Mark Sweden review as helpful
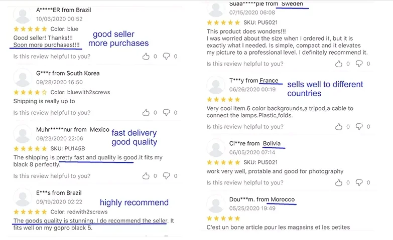The width and height of the screenshot is (393, 240). tap(339, 64)
